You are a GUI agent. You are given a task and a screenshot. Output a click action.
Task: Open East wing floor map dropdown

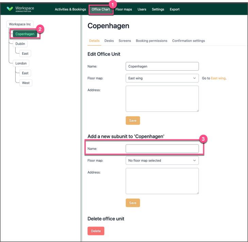point(162,78)
